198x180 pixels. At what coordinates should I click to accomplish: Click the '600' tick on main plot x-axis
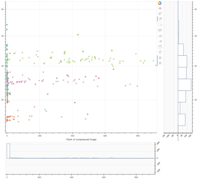click(x=105, y=136)
